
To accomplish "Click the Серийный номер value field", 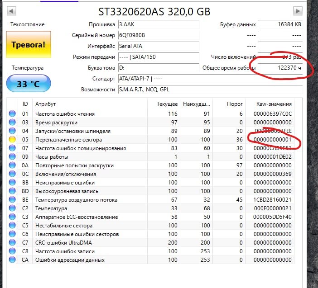I will click(158, 35).
